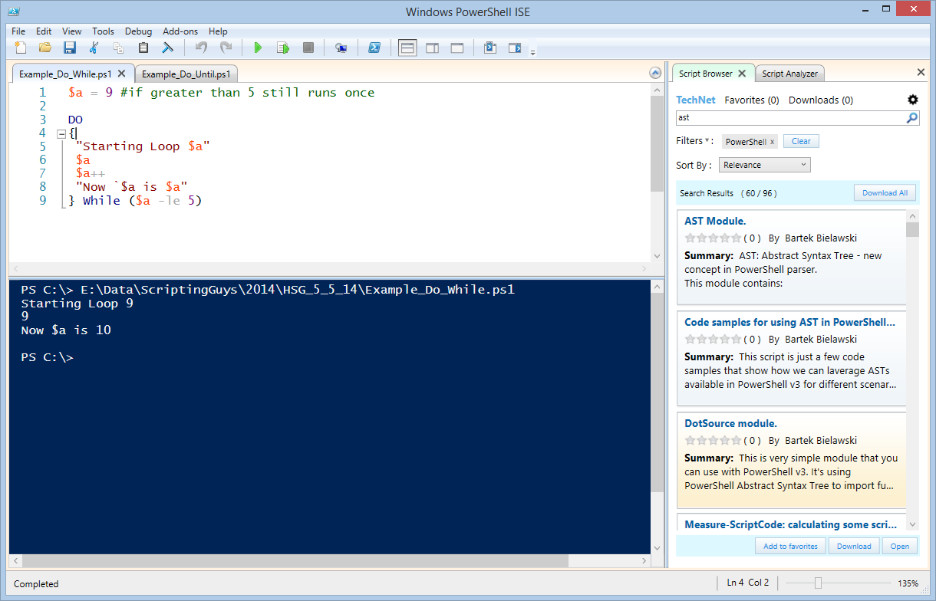936x601 pixels.
Task: Save the script with the floppy disk icon
Action: 69,48
